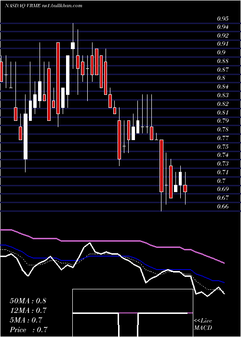Image resolution: width=241 pixels, height=337 pixels.
Task: Click the 0.79 price axis label
Action: point(223,121)
